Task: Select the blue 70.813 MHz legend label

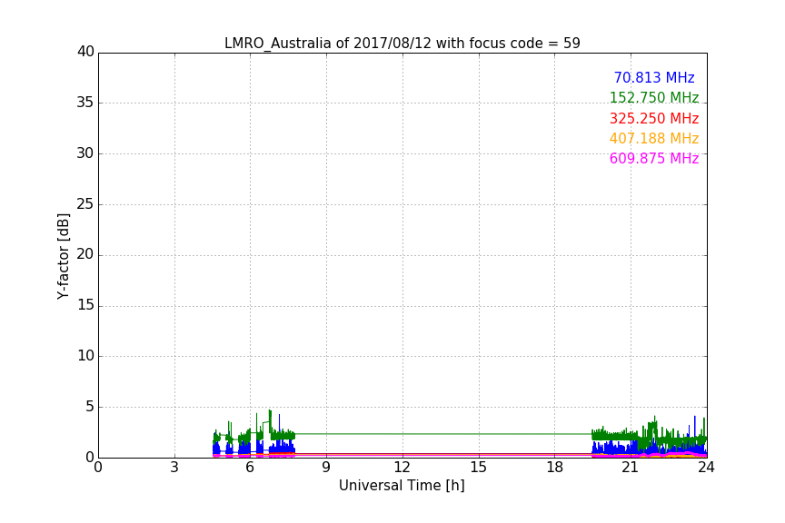Action: (x=654, y=77)
